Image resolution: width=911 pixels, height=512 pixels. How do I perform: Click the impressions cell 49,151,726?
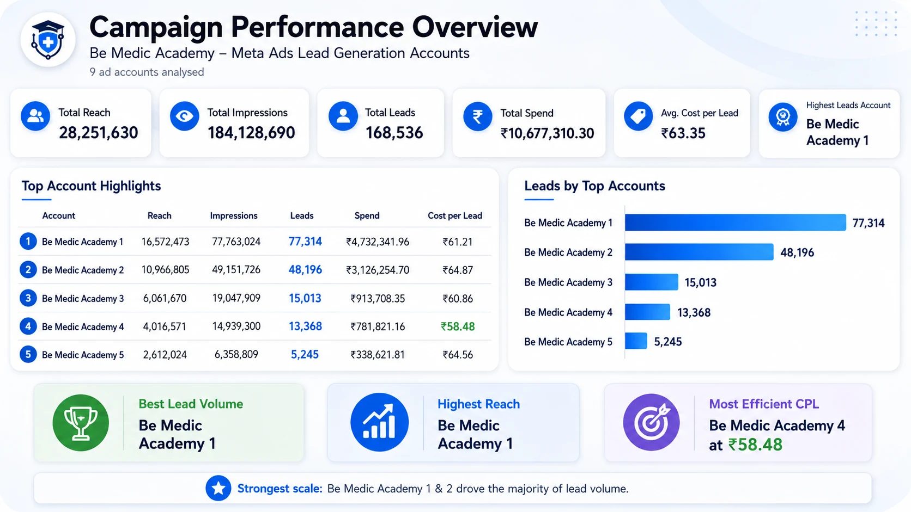[x=236, y=269]
